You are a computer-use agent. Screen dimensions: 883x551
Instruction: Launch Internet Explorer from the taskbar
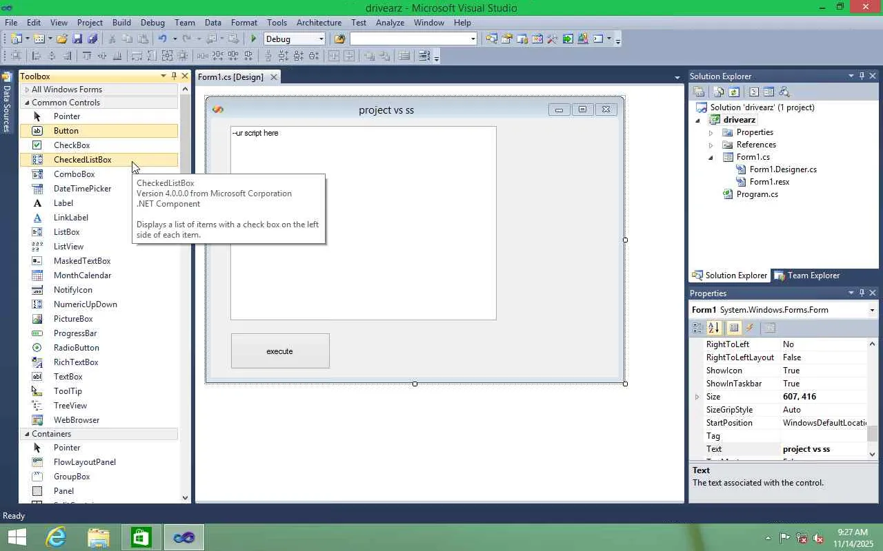click(x=56, y=537)
